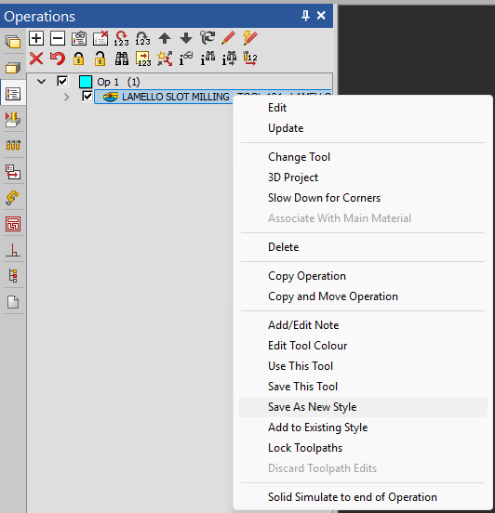Open the stacked layers sidebar tab

13,42
